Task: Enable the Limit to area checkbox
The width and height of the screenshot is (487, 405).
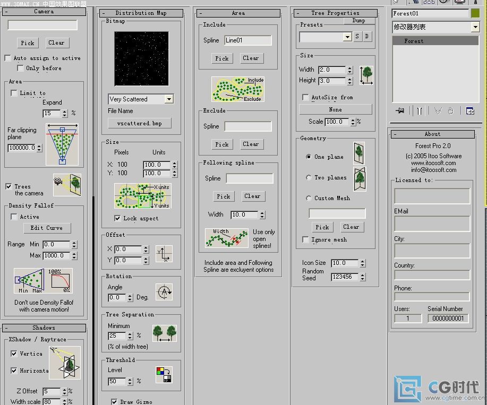Action: pyautogui.click(x=14, y=93)
